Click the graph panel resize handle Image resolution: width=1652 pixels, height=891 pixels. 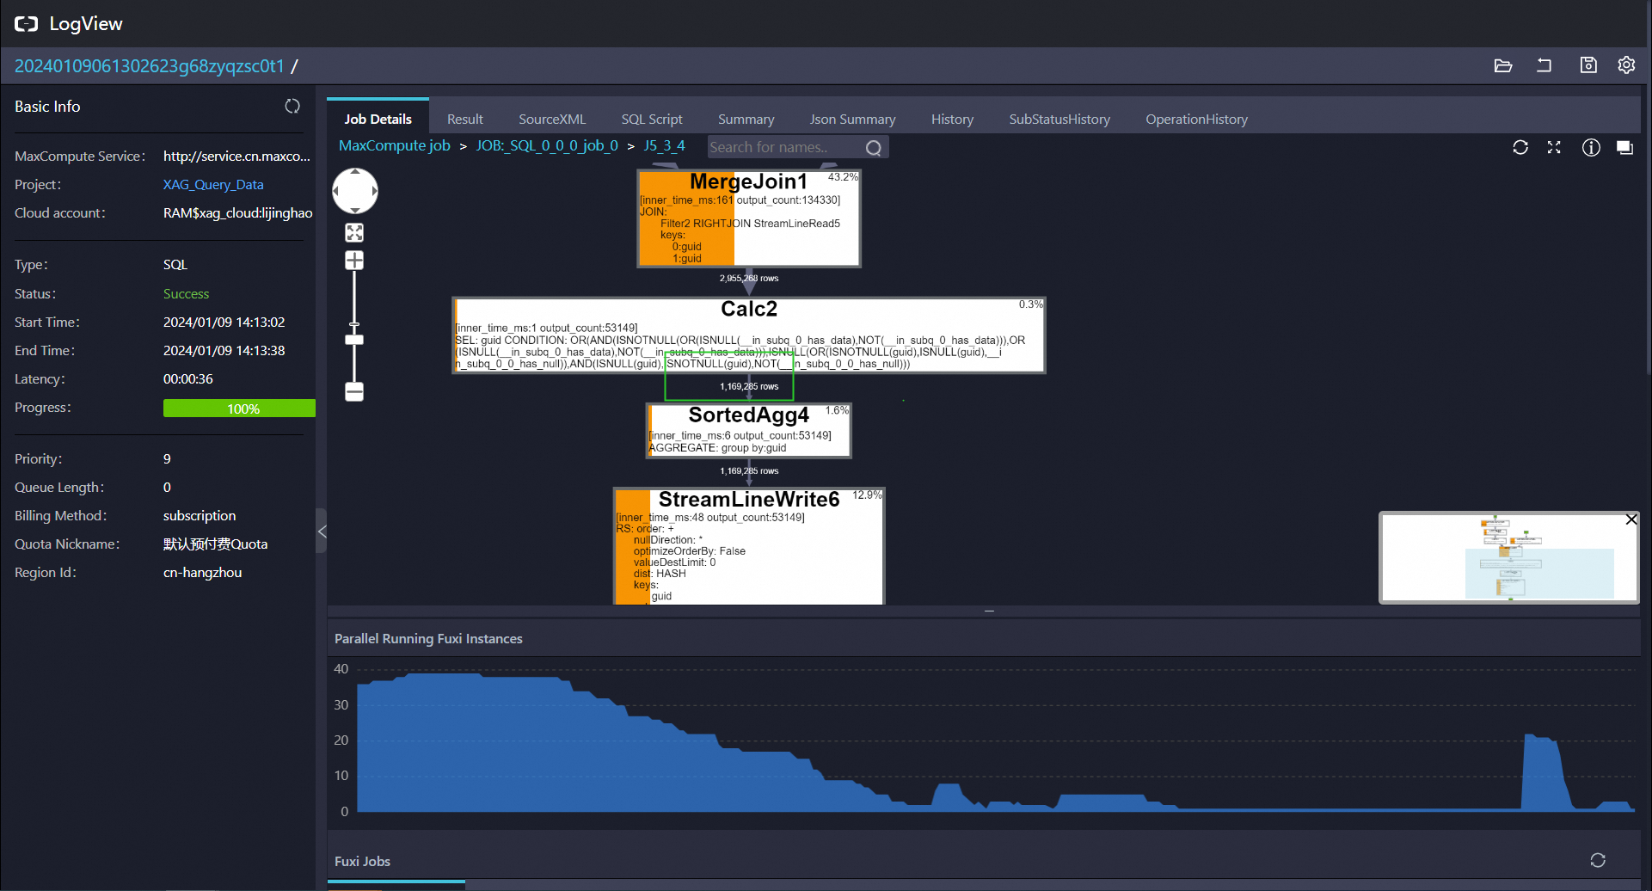(990, 611)
